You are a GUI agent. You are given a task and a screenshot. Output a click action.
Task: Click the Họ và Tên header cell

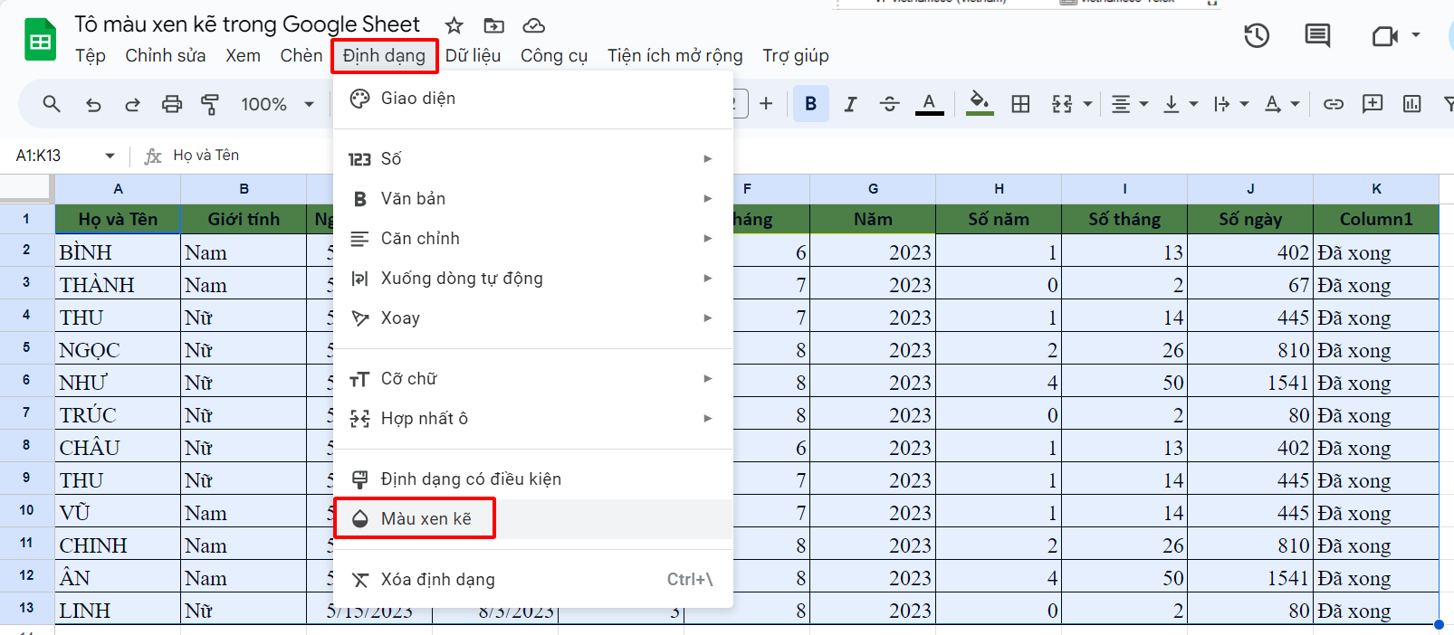(x=118, y=219)
